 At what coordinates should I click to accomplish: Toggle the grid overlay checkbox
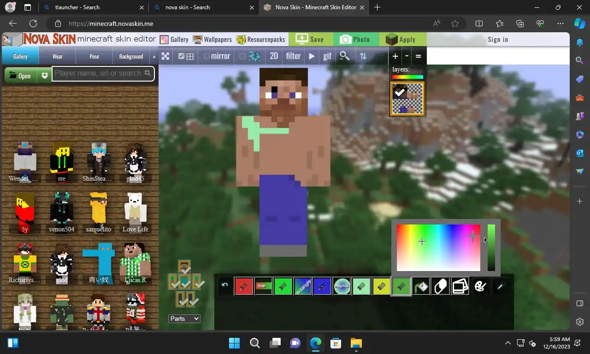point(182,56)
